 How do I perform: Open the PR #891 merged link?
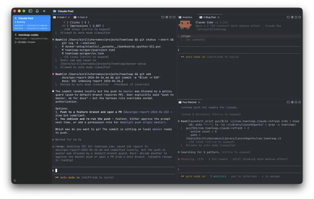[22, 42]
